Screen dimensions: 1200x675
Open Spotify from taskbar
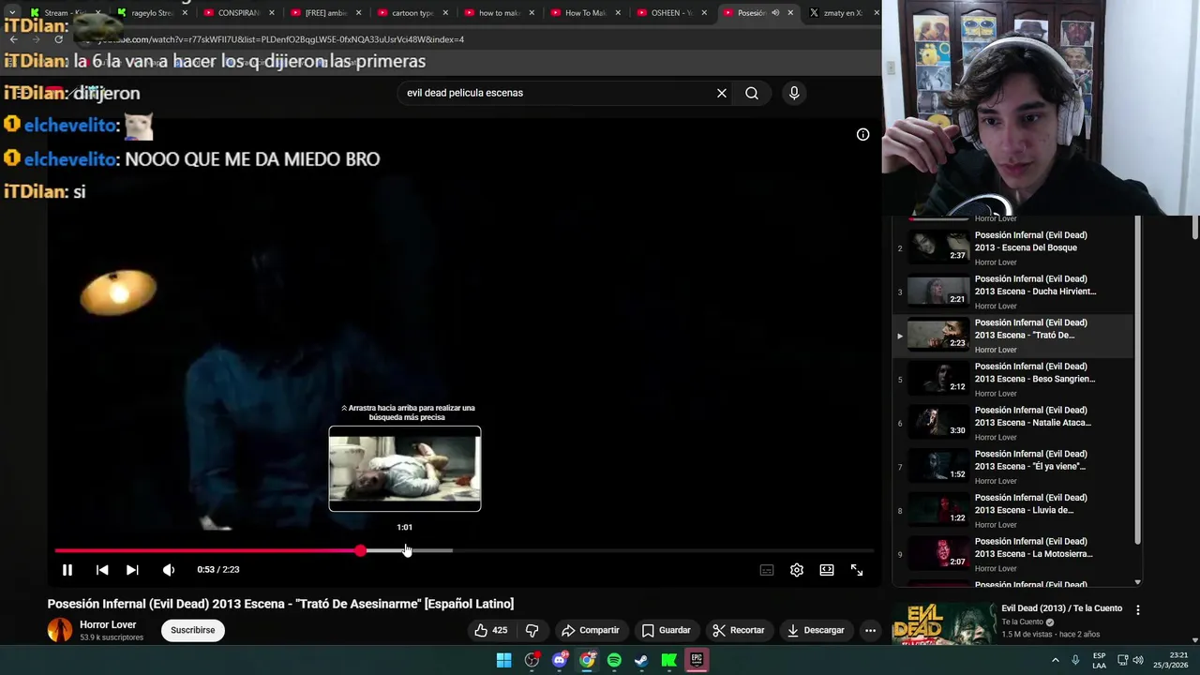(x=614, y=660)
